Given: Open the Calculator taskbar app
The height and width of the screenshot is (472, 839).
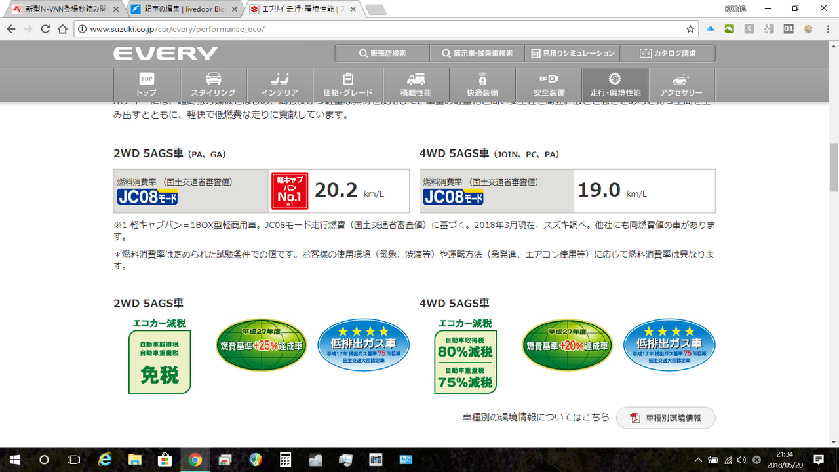Looking at the screenshot, I should (285, 460).
